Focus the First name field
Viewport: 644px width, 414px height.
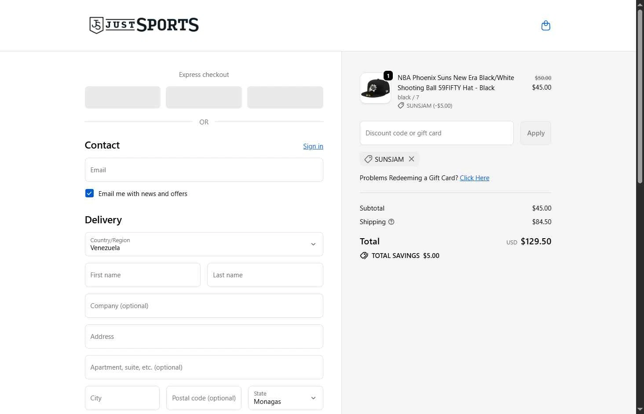(143, 275)
